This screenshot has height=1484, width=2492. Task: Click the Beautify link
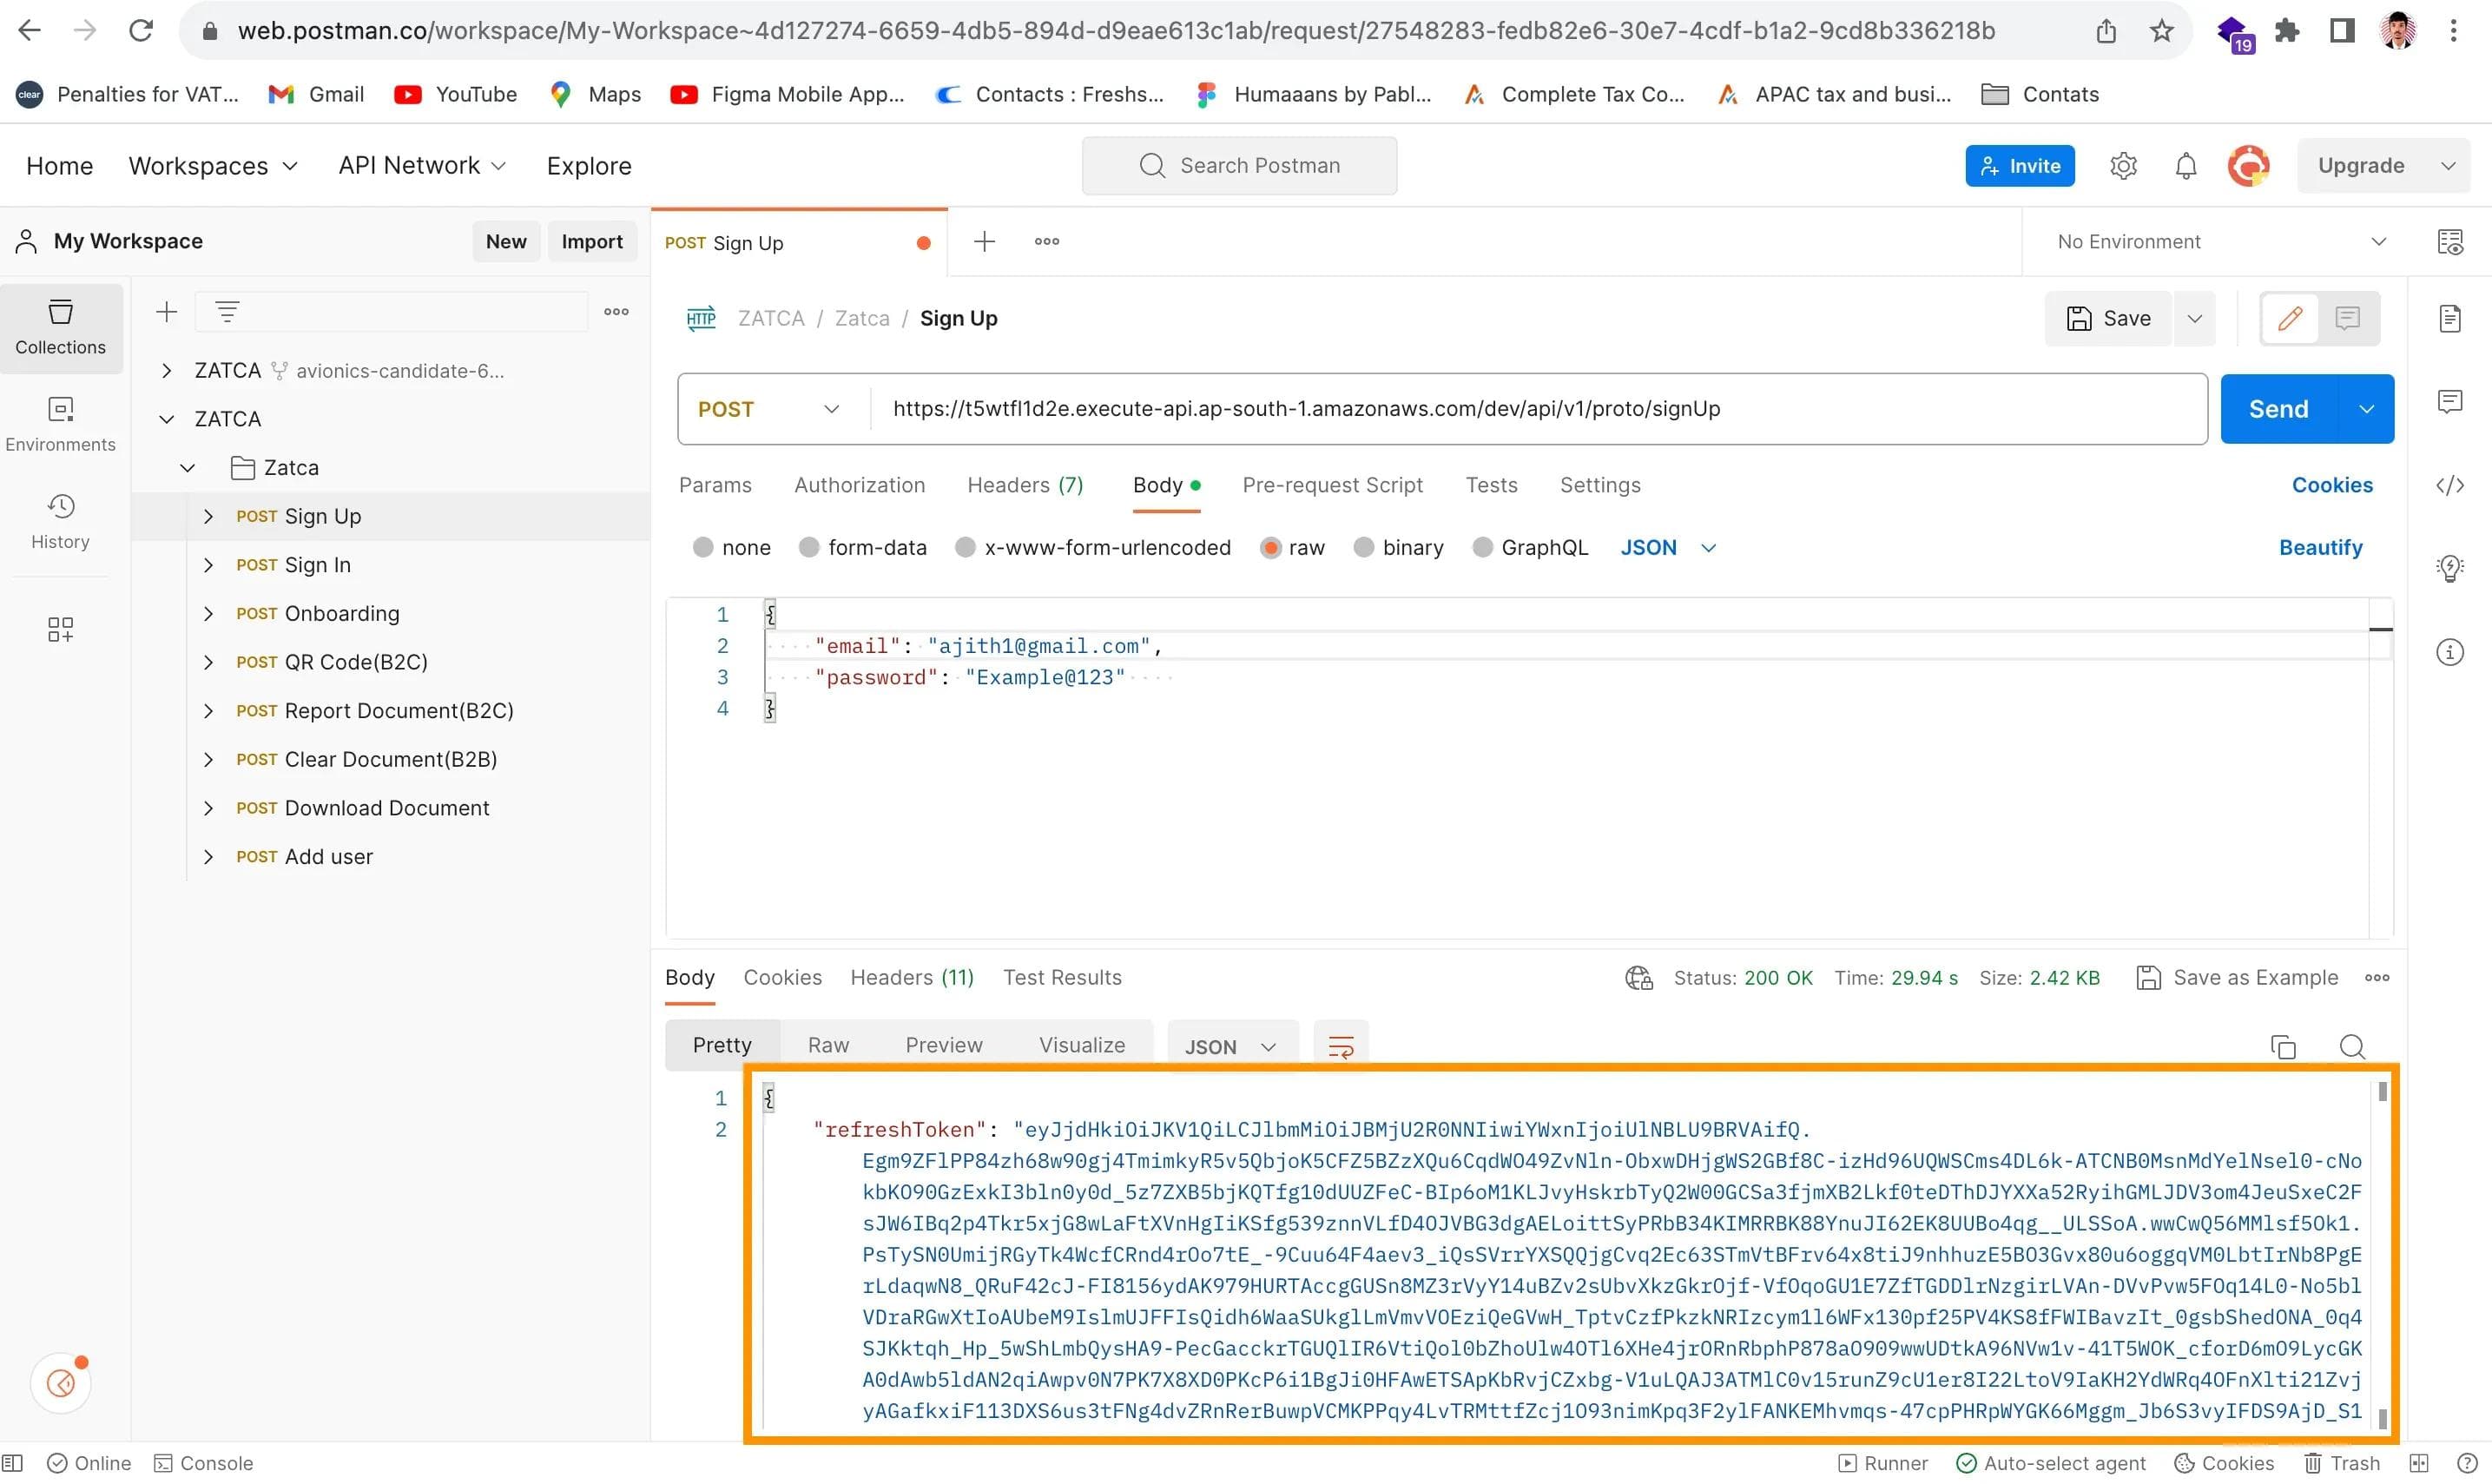pos(2320,548)
